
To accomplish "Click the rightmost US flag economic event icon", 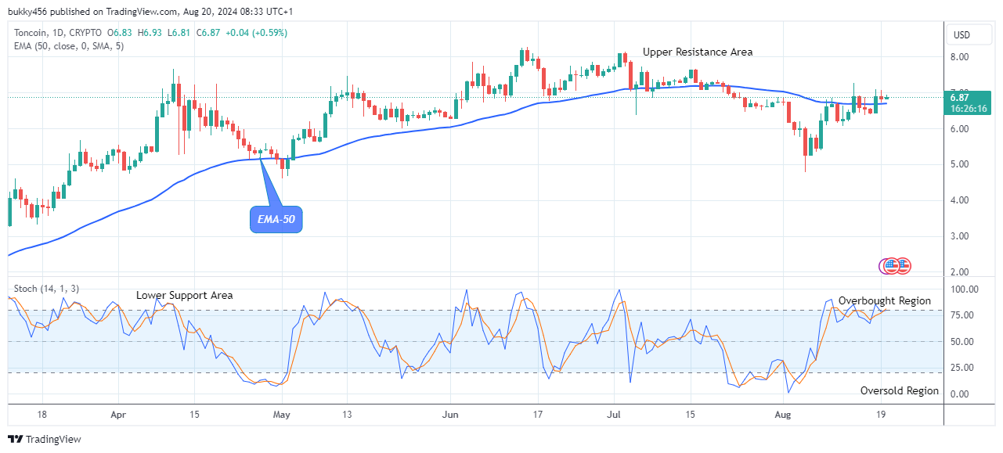I will click(x=904, y=265).
